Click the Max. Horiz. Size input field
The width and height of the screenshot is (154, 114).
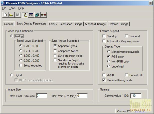(x=42, y=96)
